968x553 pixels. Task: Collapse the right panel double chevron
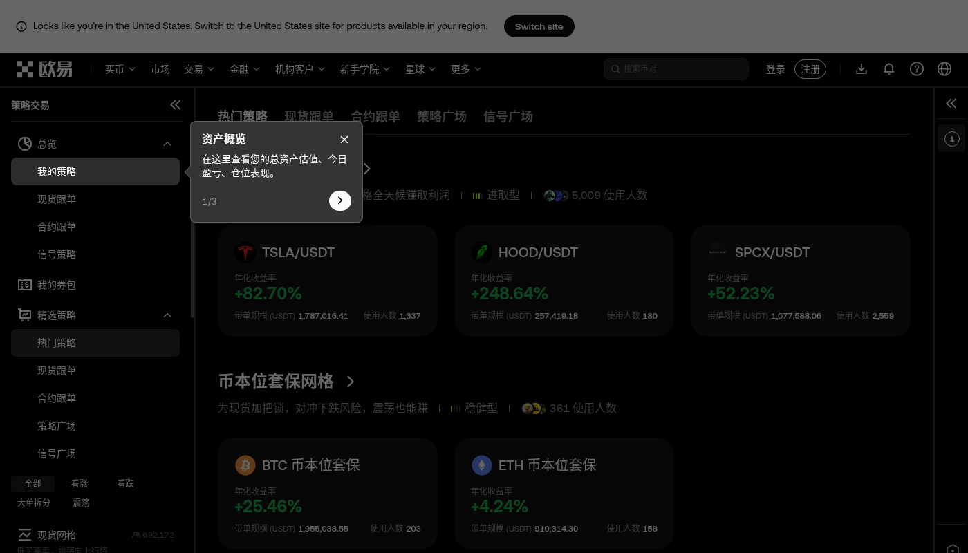(951, 104)
